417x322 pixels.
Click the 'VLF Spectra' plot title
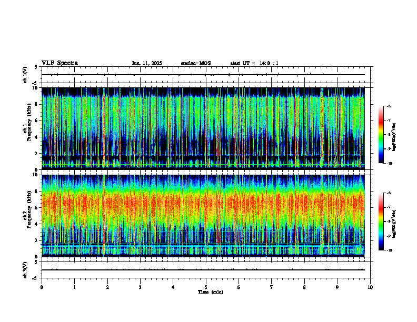59,63
